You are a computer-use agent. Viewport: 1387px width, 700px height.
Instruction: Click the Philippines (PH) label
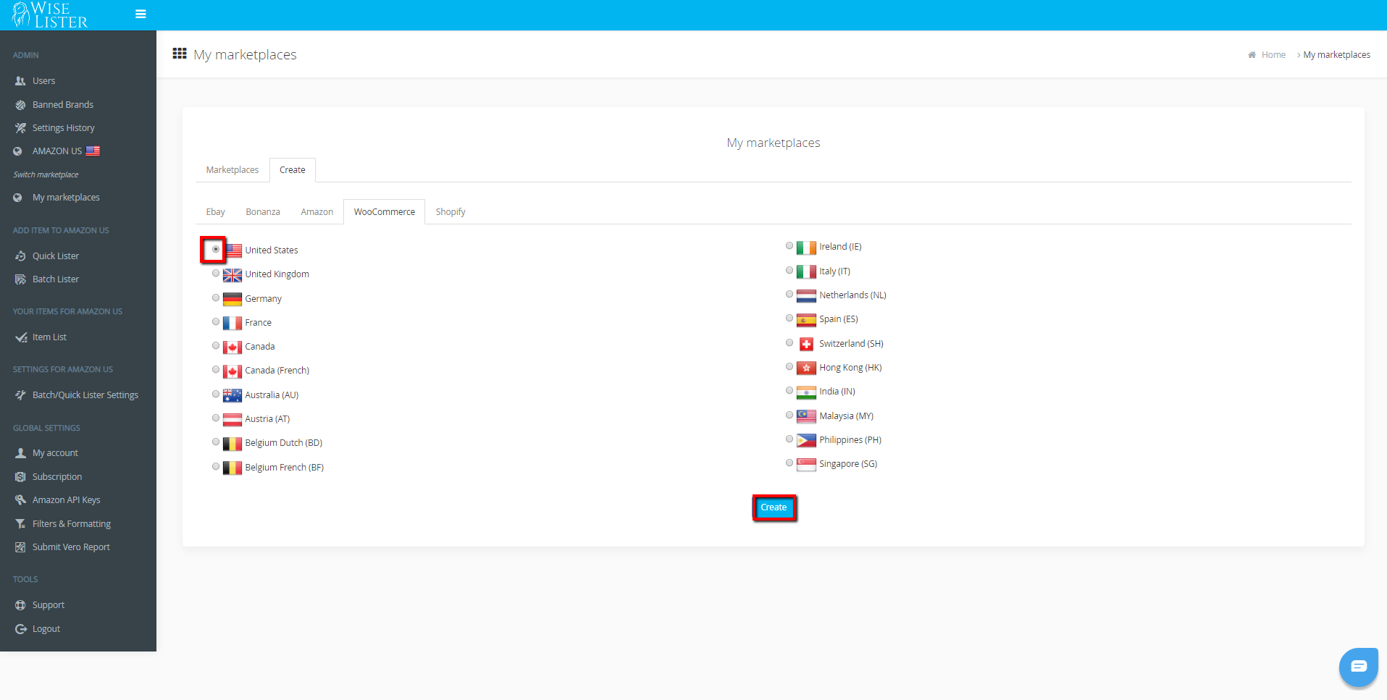click(x=850, y=440)
